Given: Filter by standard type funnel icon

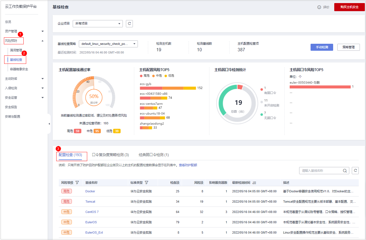Looking at the screenshot, I should tap(146, 183).
